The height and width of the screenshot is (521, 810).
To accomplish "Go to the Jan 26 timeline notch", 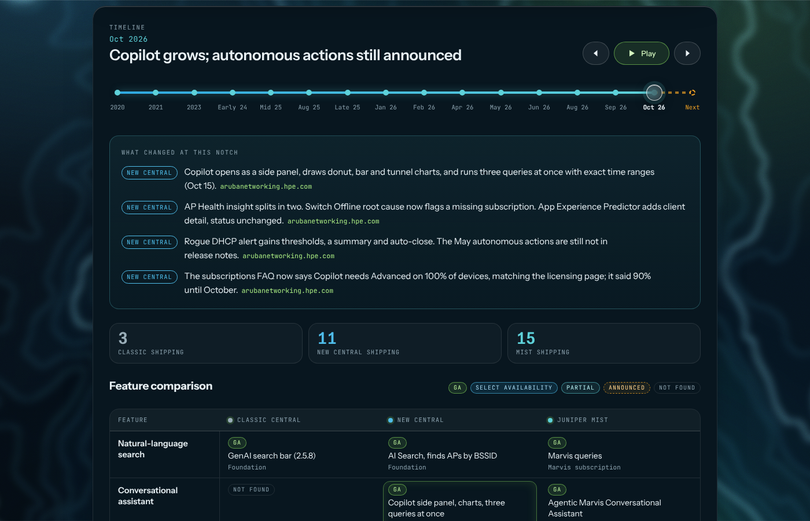I will click(386, 93).
